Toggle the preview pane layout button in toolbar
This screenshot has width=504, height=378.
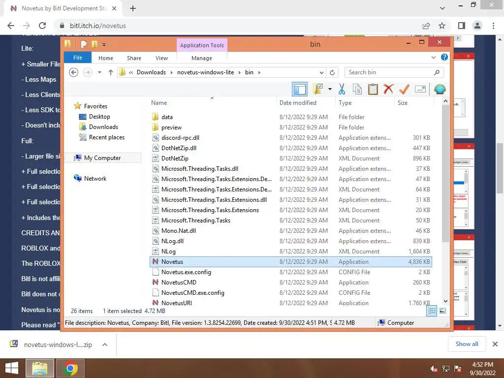[x=300, y=89]
